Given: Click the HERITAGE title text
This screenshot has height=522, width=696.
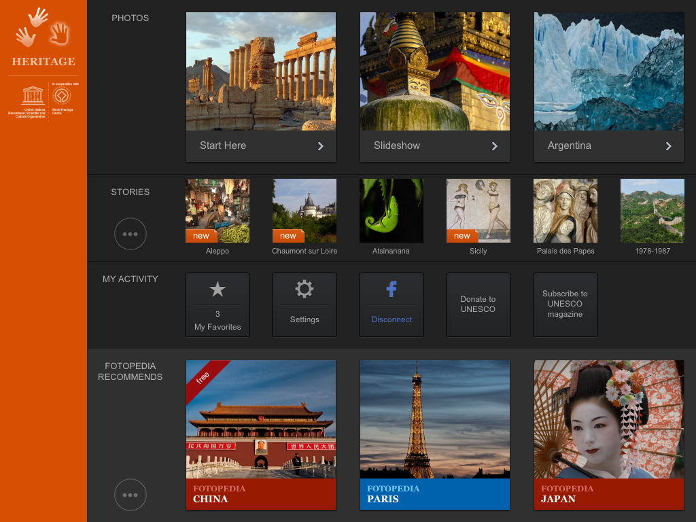Looking at the screenshot, I should [43, 61].
